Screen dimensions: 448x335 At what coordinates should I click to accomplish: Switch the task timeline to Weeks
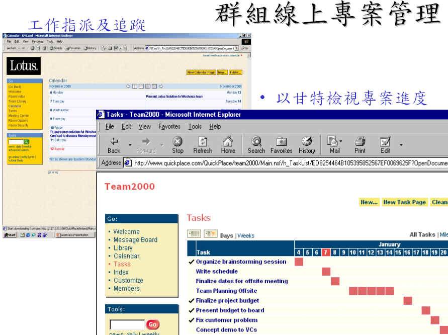pyautogui.click(x=246, y=236)
